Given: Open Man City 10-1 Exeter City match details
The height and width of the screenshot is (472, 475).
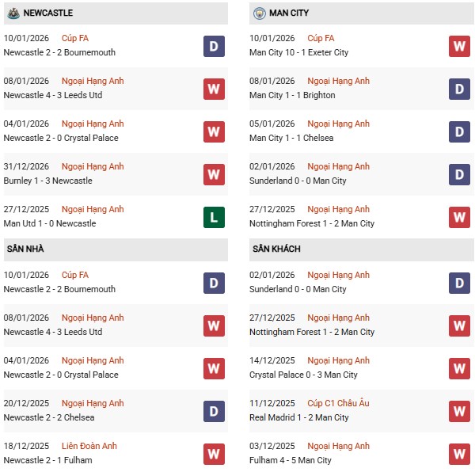Looking at the screenshot, I should coord(298,52).
